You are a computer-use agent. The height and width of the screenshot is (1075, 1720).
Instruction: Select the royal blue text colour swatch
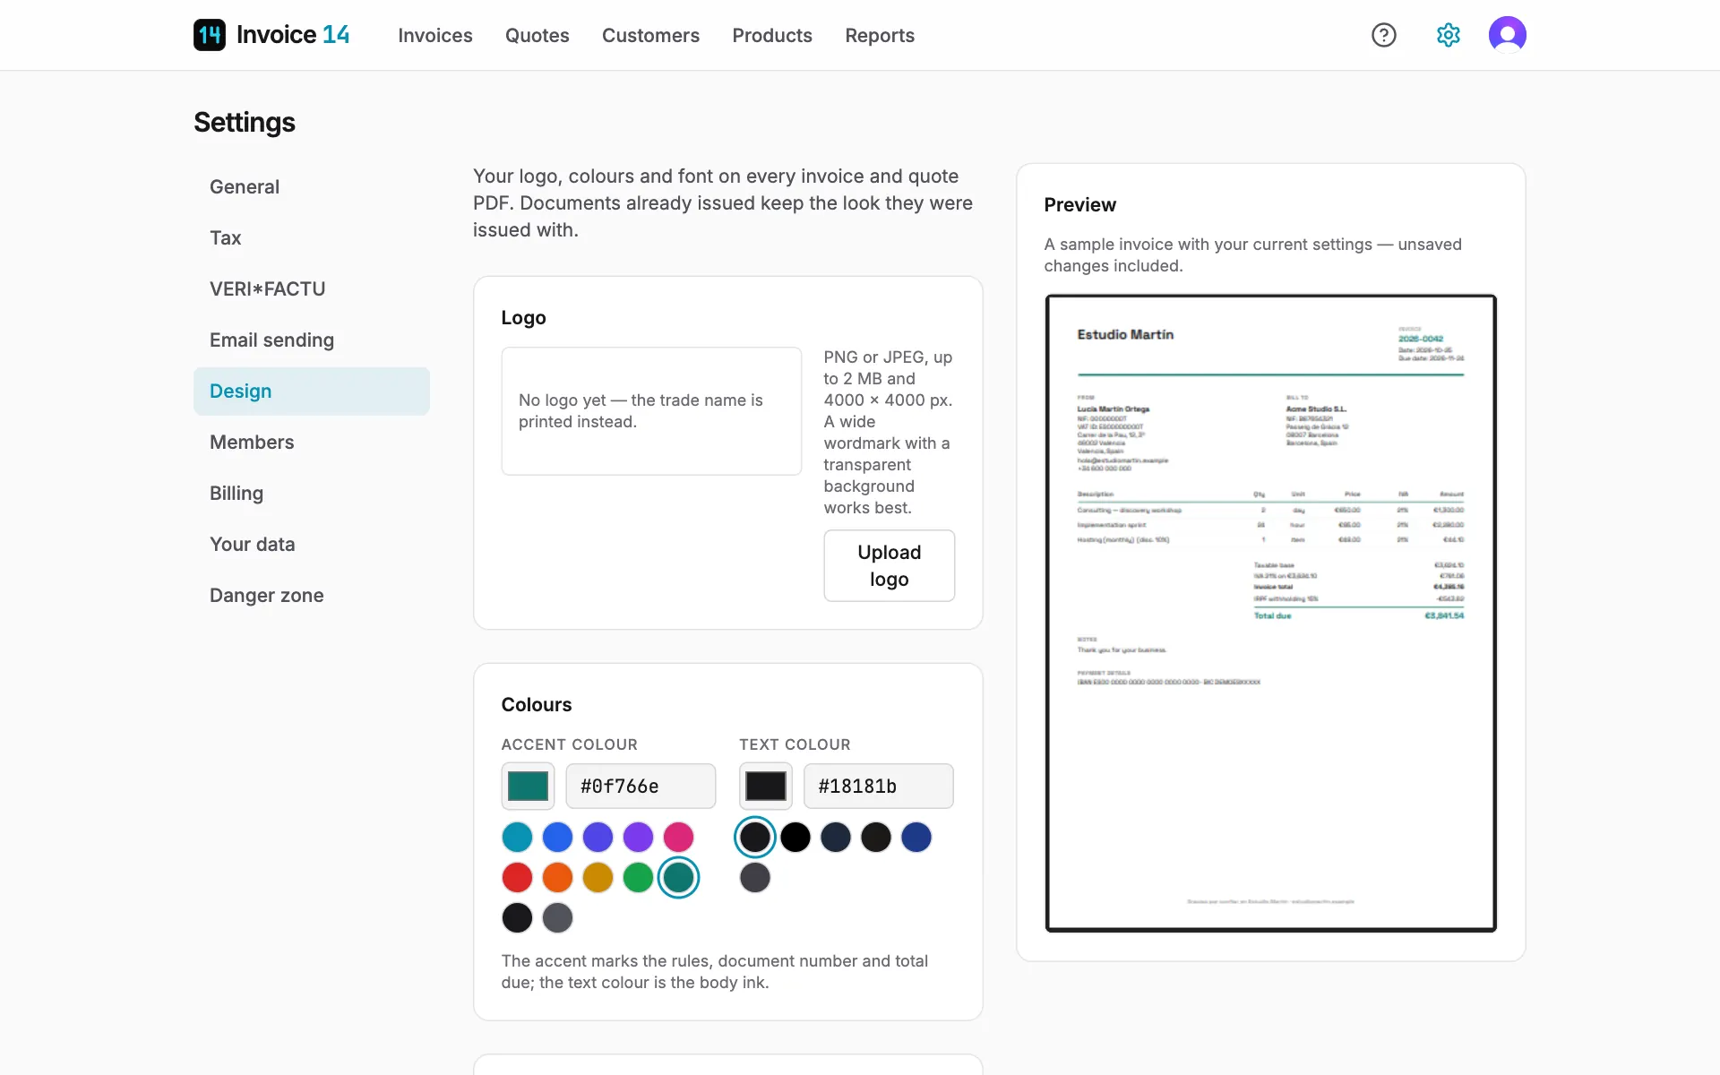pyautogui.click(x=916, y=838)
